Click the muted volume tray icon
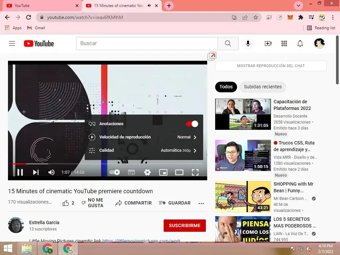 [x=308, y=249]
